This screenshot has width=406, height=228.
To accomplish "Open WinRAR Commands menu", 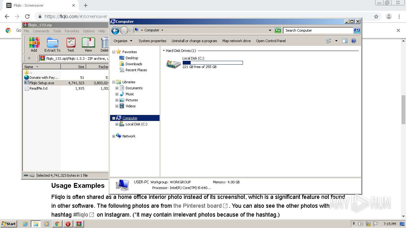I will [41, 31].
